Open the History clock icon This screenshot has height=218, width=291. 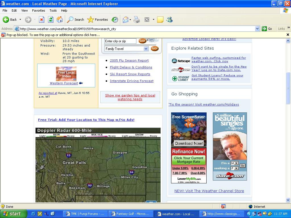(115, 20)
